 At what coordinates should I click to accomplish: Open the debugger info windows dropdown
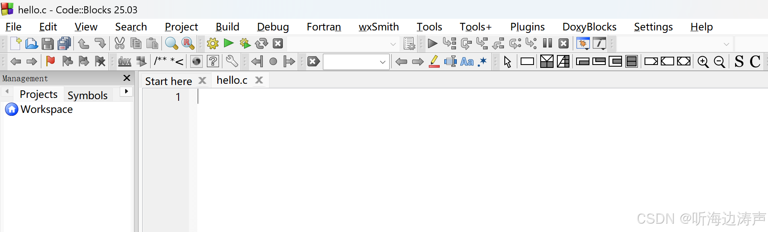click(x=599, y=43)
